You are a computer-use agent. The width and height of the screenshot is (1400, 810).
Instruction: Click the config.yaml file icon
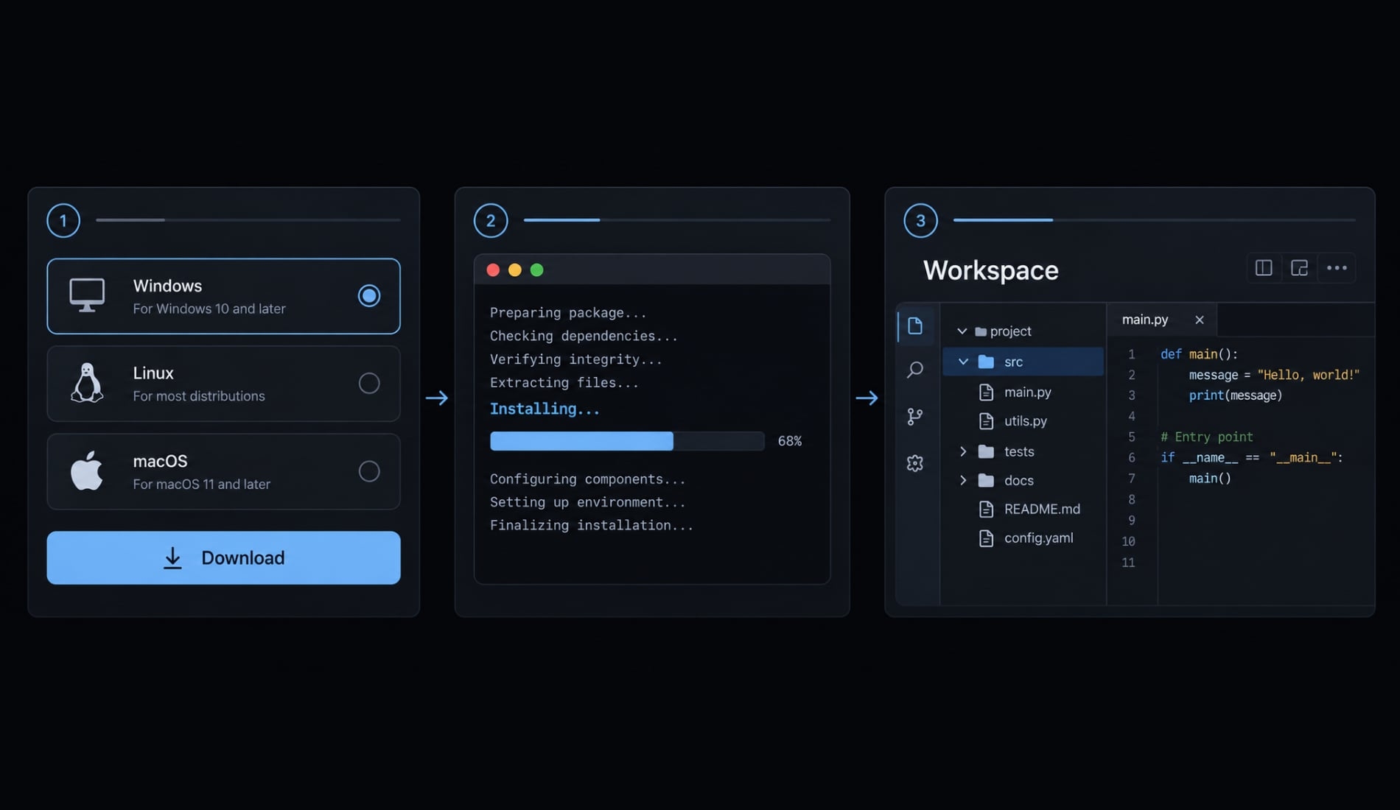coord(986,538)
